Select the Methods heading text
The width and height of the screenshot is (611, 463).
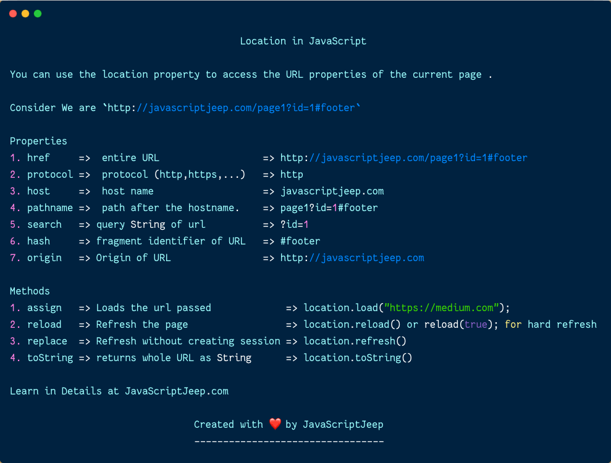coord(30,291)
